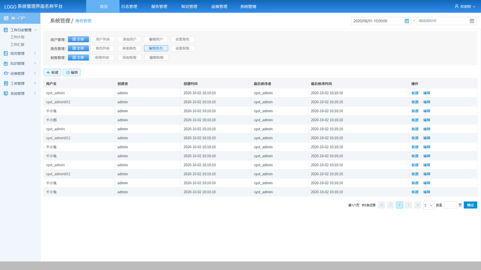Click the 系统管理 monitor icon in the sidebar
481x270 pixels.
pos(6,94)
